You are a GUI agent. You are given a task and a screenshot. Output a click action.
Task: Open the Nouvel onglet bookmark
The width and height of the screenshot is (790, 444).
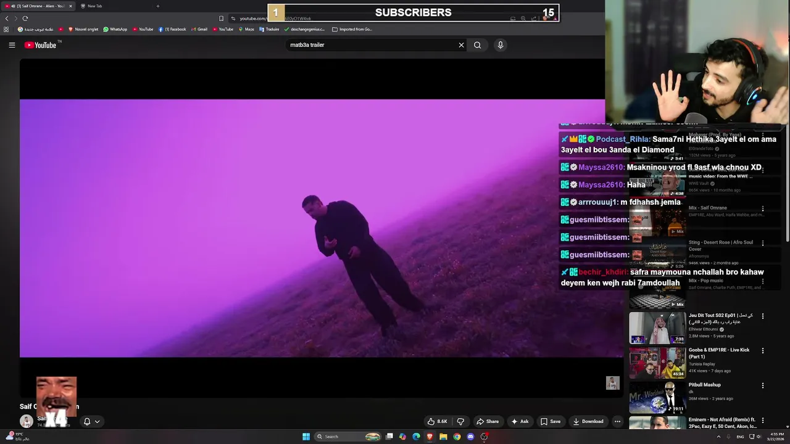pos(83,29)
